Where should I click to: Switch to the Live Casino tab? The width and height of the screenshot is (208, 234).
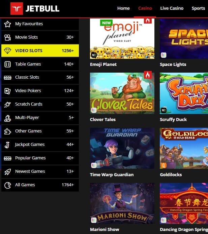(172, 8)
